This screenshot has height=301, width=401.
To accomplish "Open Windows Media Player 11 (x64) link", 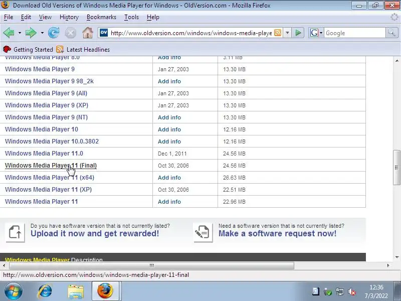I will [x=50, y=178].
